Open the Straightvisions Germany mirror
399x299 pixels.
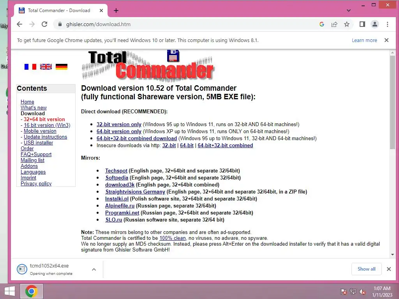point(135,192)
